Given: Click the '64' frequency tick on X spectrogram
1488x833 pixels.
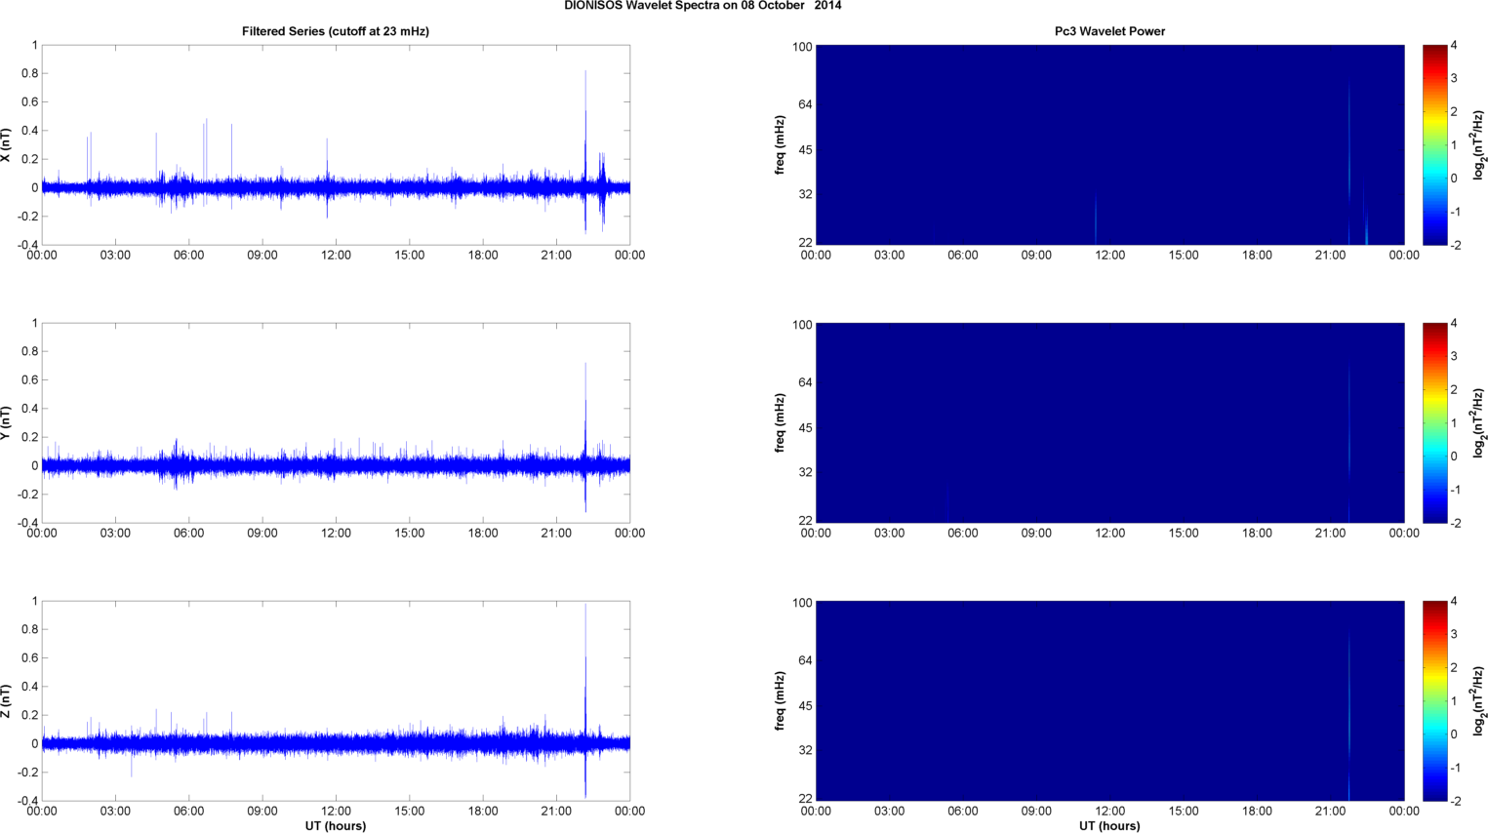Looking at the screenshot, I should tap(805, 104).
